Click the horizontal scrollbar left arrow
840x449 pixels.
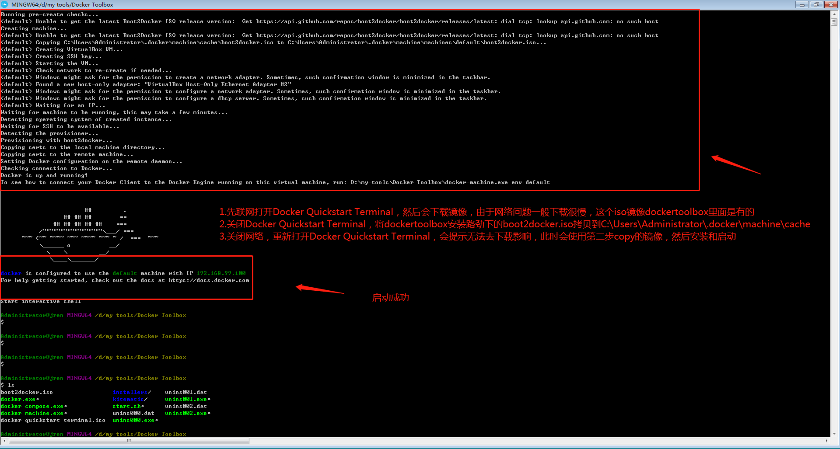point(4,441)
